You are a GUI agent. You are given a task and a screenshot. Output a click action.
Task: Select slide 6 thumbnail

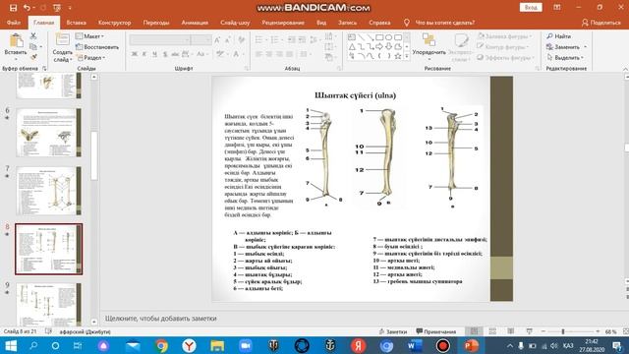coord(48,133)
